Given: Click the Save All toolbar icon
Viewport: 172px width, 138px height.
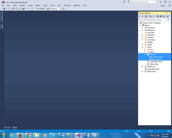Looking at the screenshot, I should coord(23,9).
